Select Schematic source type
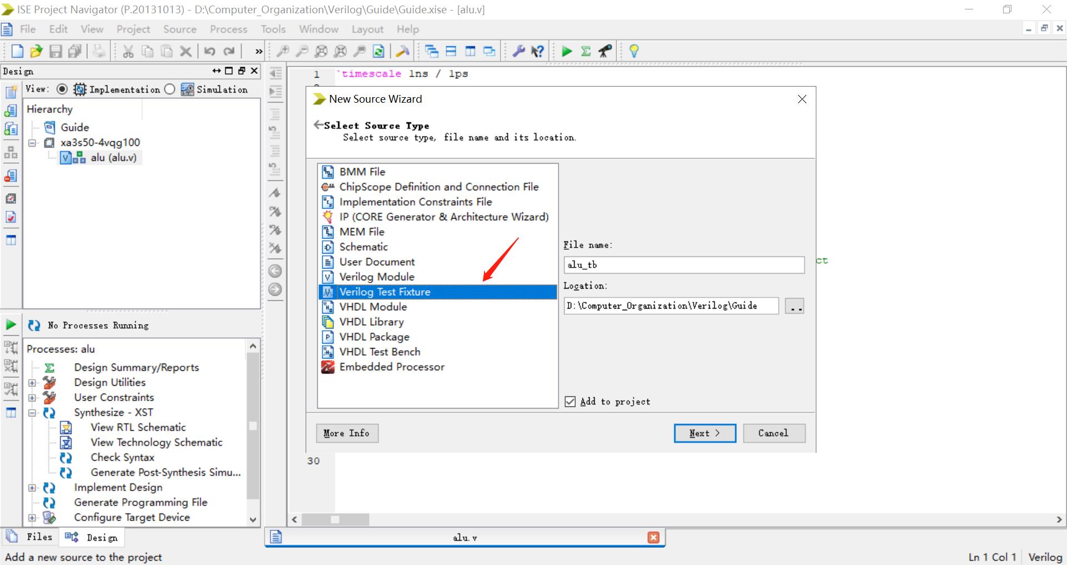Viewport: 1067px width, 565px height. [x=363, y=246]
